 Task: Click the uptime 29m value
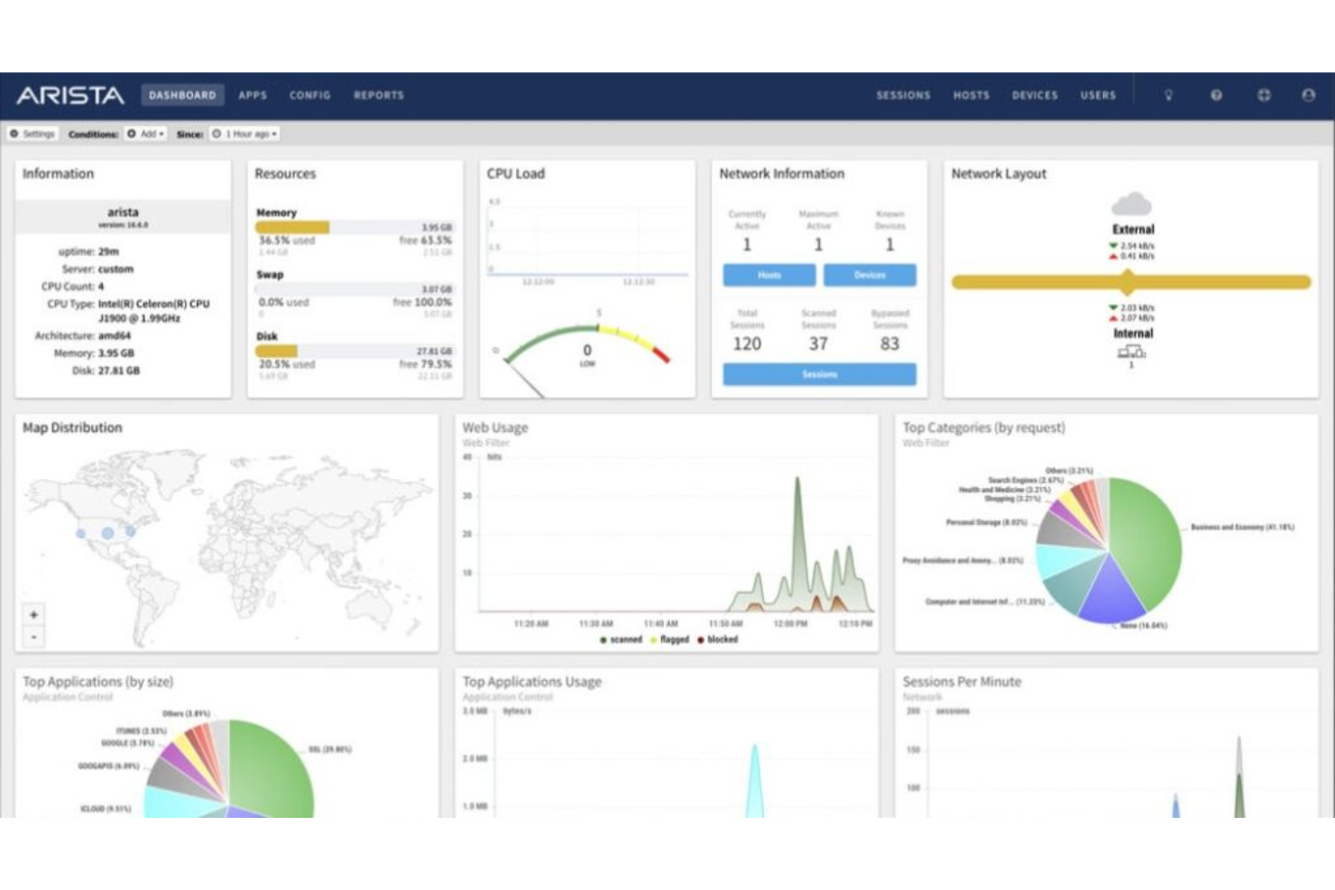[108, 252]
